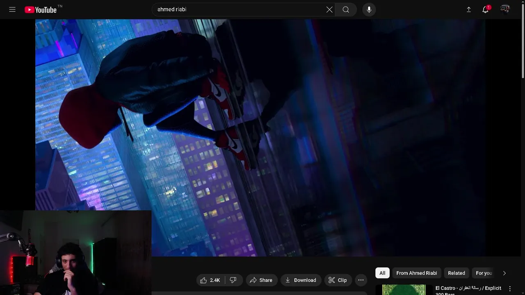Select the For you chip
The height and width of the screenshot is (295, 525).
(484, 273)
